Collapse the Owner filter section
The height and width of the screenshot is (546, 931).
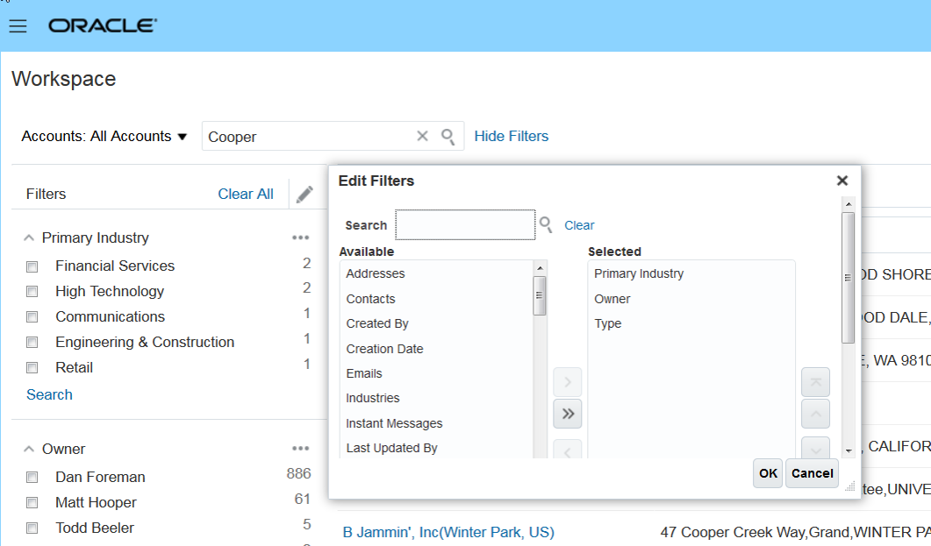point(29,450)
